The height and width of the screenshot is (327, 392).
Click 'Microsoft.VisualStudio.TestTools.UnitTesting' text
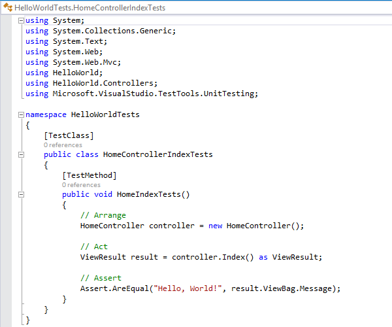(x=154, y=94)
